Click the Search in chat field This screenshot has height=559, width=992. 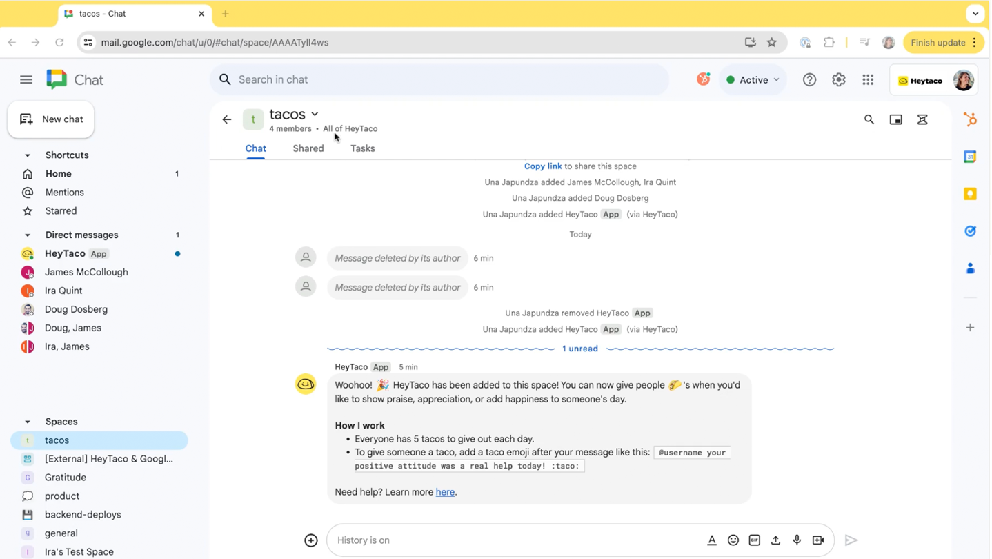(x=439, y=80)
